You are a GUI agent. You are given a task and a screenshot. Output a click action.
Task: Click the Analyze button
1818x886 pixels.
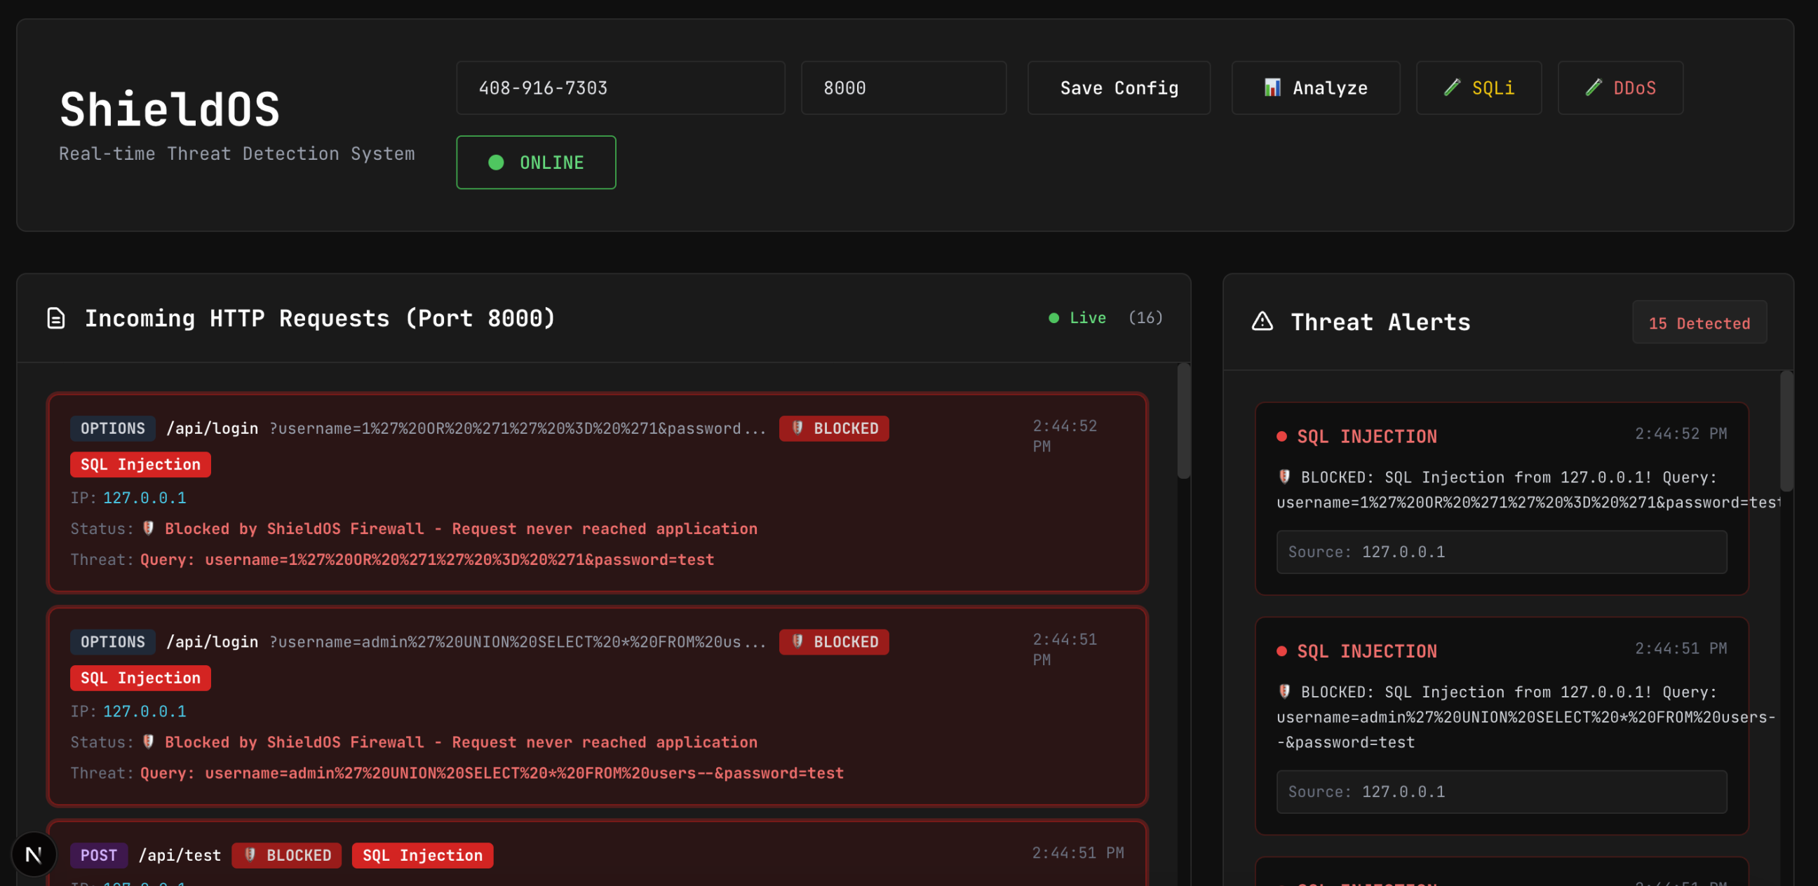(x=1315, y=88)
